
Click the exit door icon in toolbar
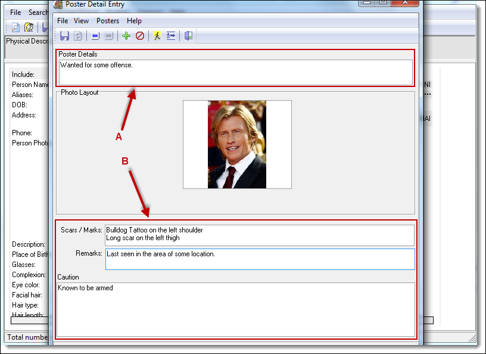pos(188,36)
